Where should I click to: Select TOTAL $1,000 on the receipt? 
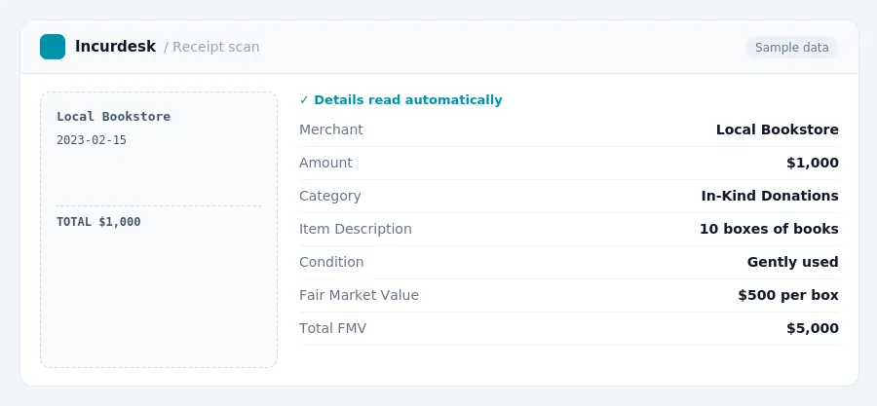98,222
